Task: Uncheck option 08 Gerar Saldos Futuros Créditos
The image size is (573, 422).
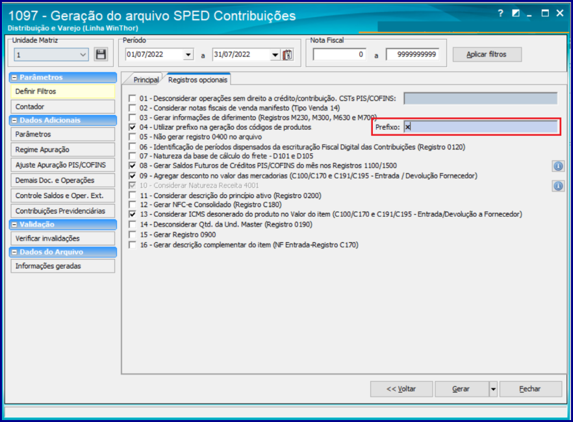Action: tap(133, 166)
